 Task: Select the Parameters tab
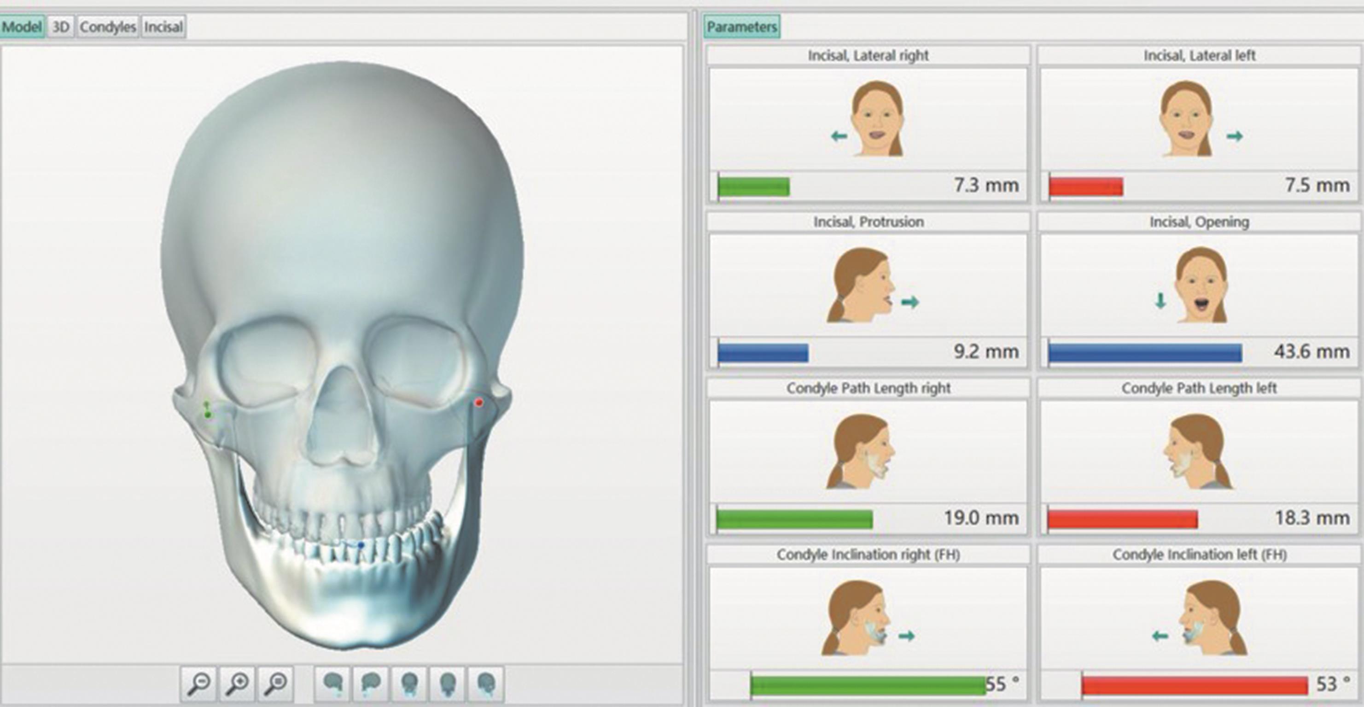click(x=742, y=27)
